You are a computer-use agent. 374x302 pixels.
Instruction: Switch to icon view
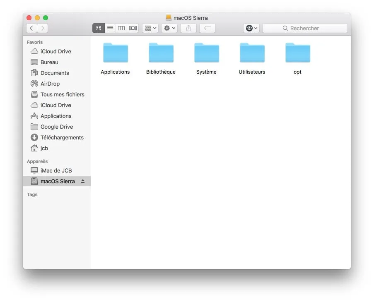click(x=99, y=28)
